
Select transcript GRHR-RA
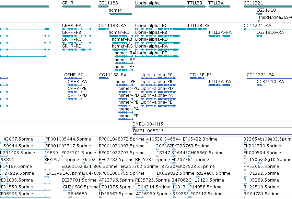[x=77, y=29]
